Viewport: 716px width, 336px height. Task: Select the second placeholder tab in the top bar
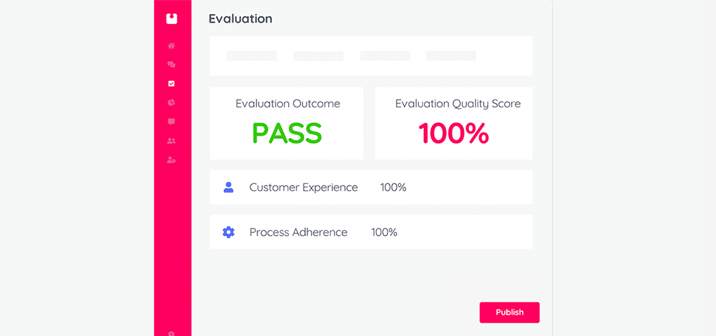click(x=318, y=56)
